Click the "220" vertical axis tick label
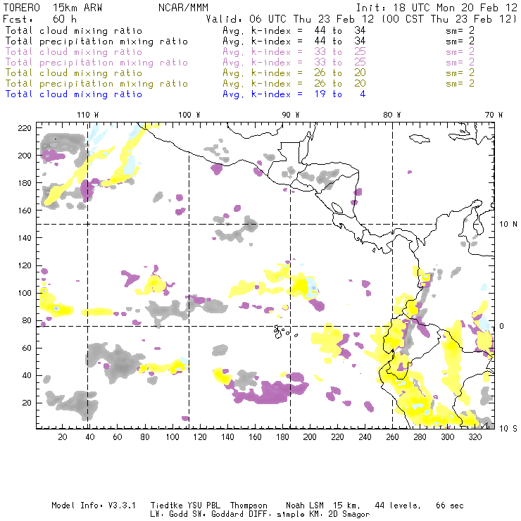521x521 pixels. (25, 128)
